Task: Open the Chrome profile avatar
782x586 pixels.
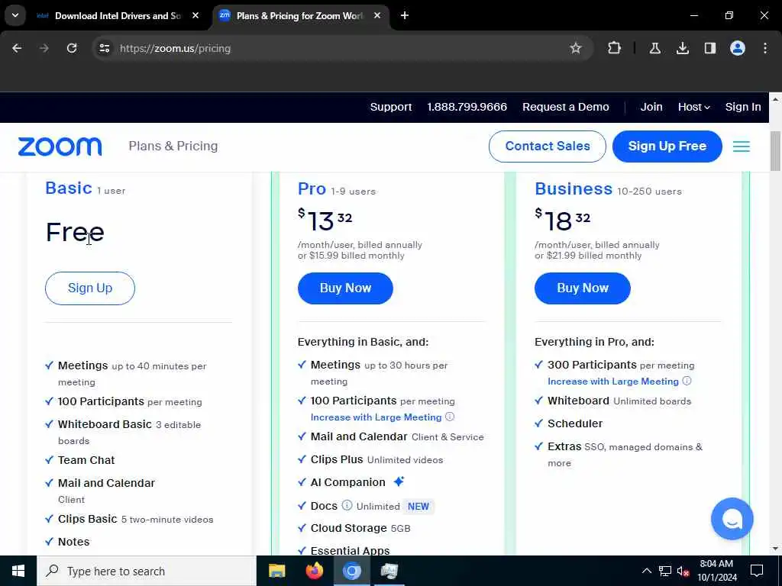Action: click(737, 48)
